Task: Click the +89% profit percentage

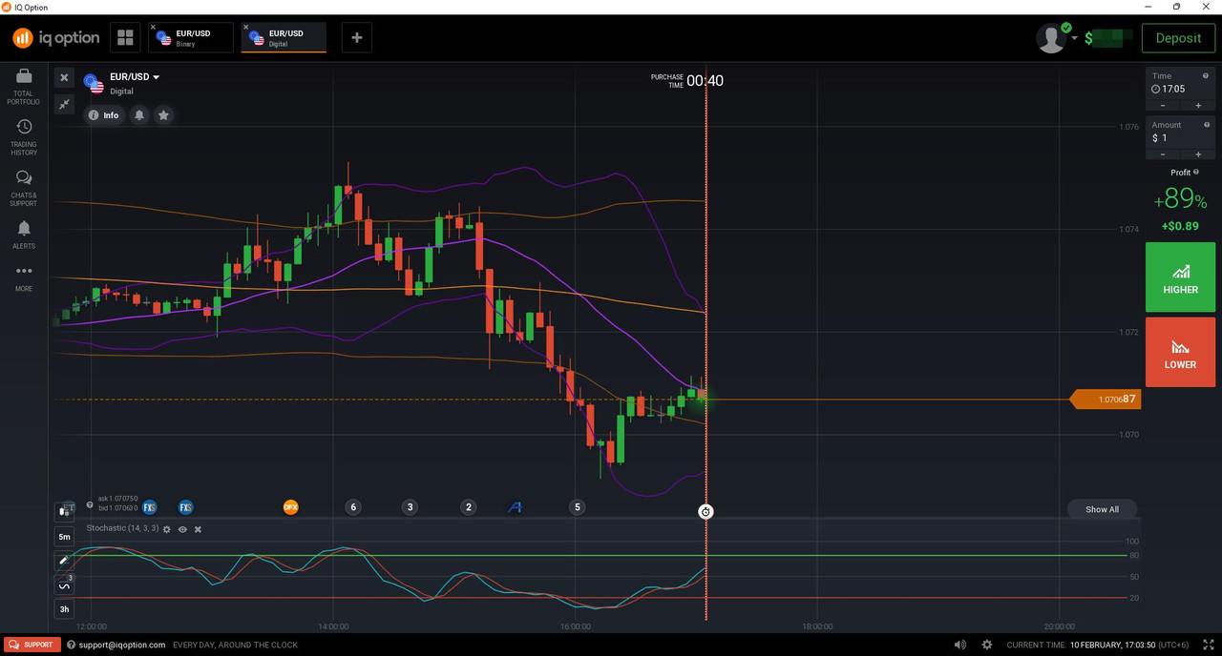Action: pyautogui.click(x=1180, y=200)
